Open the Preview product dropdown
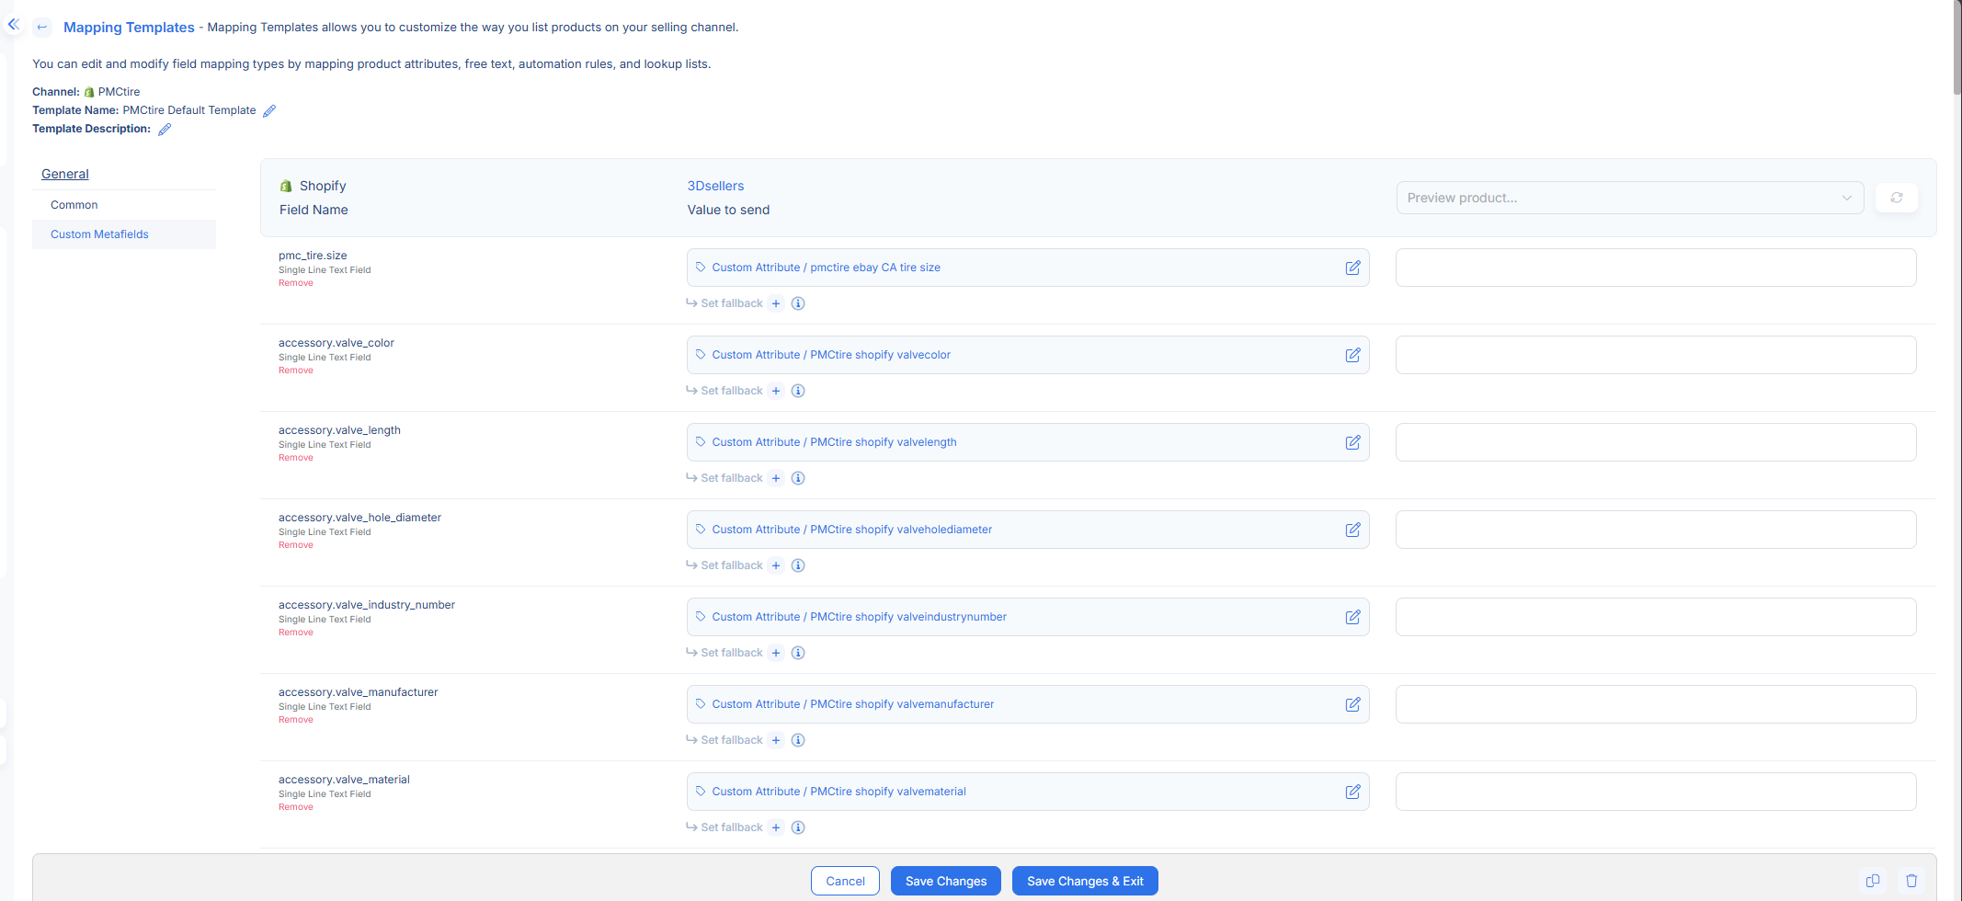Image resolution: width=1962 pixels, height=901 pixels. pyautogui.click(x=1629, y=197)
